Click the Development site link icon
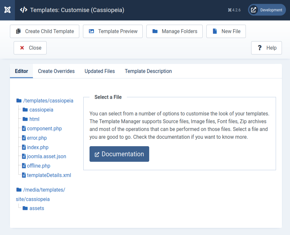Viewport: 290px width, 235px height. click(254, 10)
